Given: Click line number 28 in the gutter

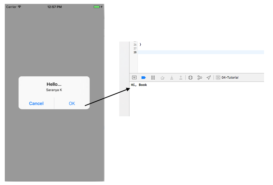Looking at the screenshot, I should [x=136, y=51].
